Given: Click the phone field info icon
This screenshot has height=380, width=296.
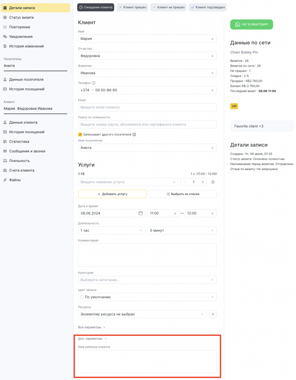Looking at the screenshot, I should [94, 83].
